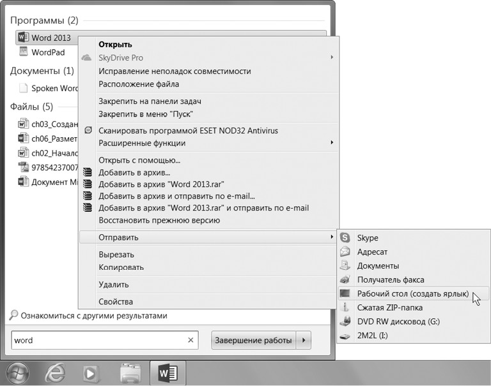Choose Properties (Свойства) in context menu
This screenshot has height=386, width=491.
116,301
